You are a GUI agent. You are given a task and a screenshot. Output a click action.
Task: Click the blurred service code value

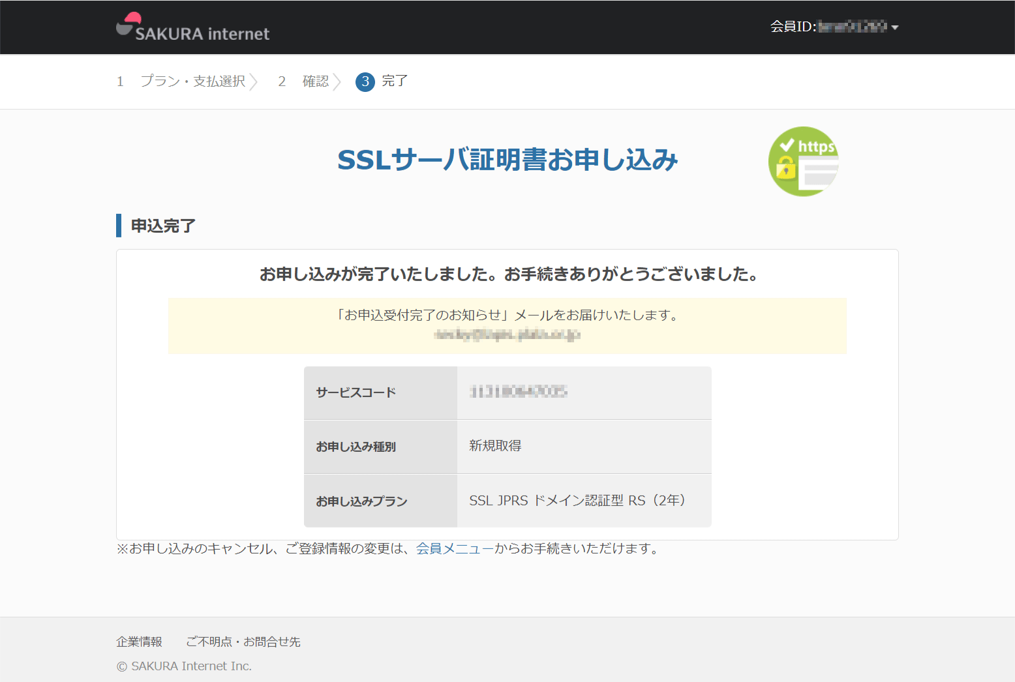pyautogui.click(x=519, y=391)
